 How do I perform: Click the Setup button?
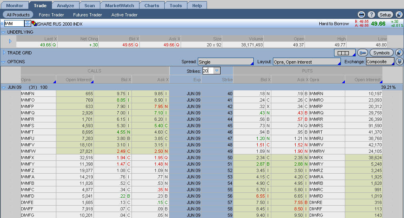click(x=385, y=15)
